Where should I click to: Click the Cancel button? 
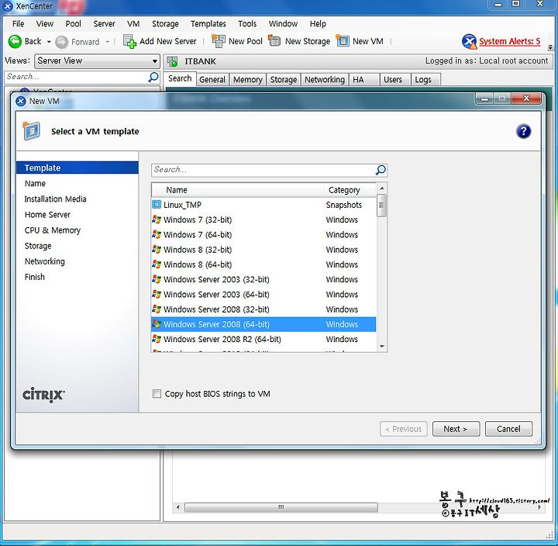coord(508,429)
